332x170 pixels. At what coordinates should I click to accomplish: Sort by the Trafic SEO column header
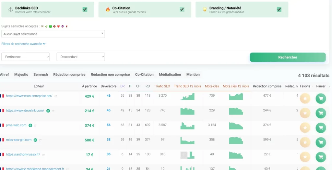coord(163,86)
